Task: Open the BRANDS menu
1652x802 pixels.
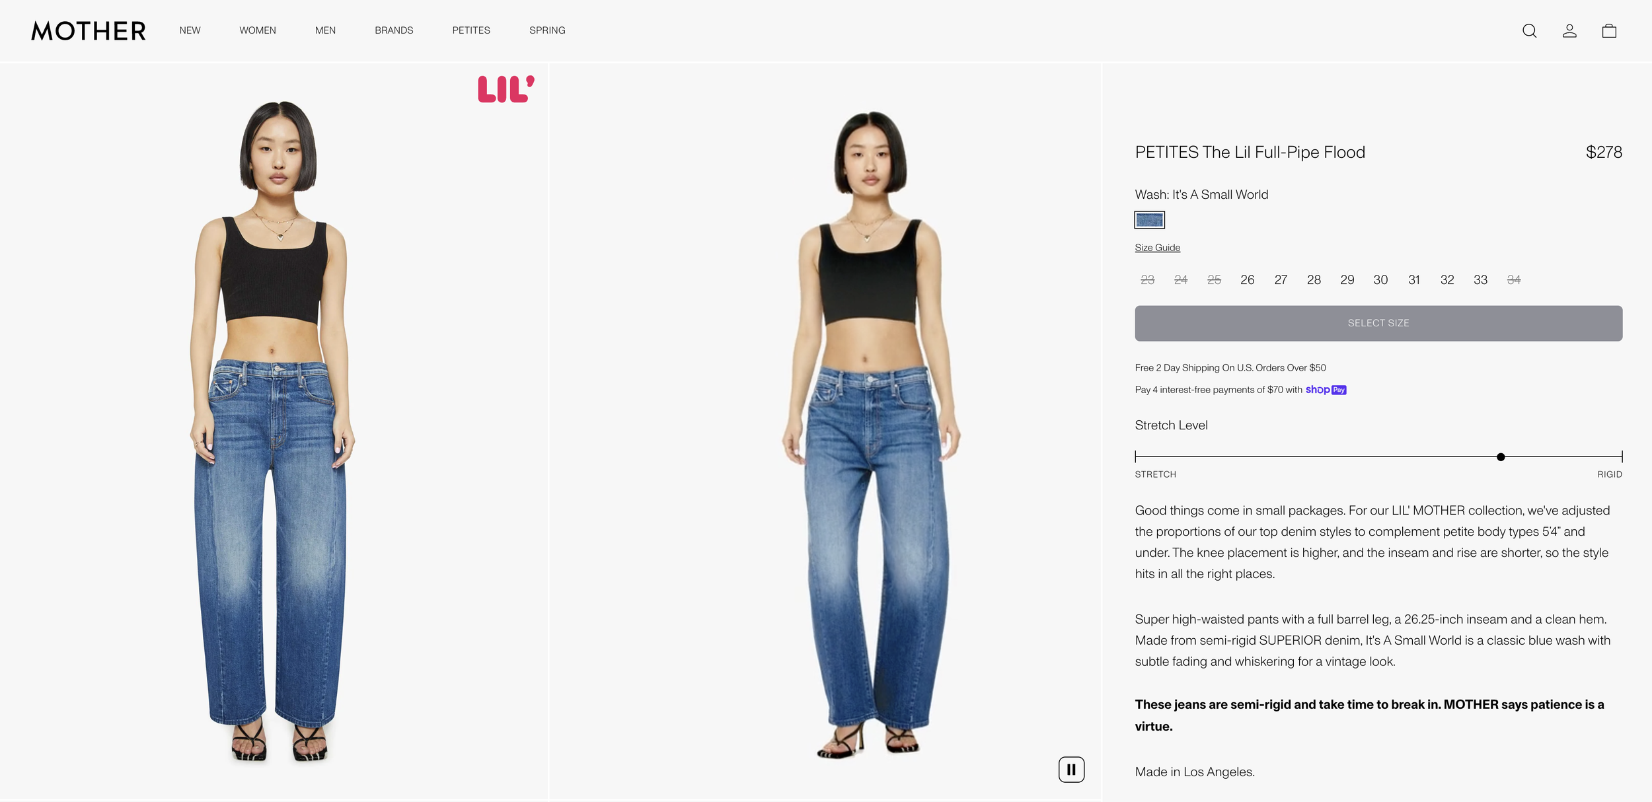Action: (x=394, y=30)
